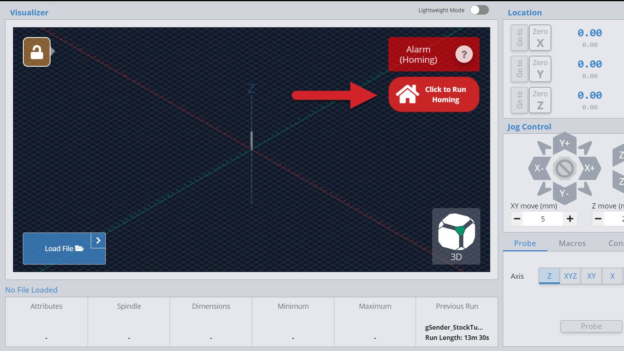624x351 pixels.
Task: Jog the machine using X+ arrow
Action: pyautogui.click(x=590, y=168)
